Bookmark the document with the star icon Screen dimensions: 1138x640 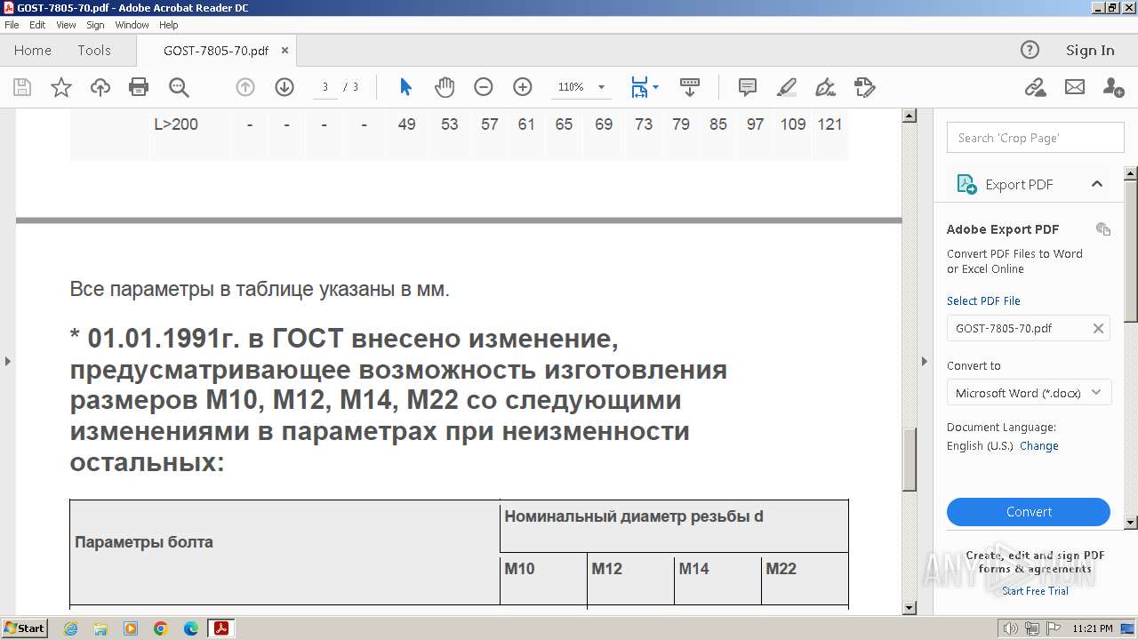61,87
